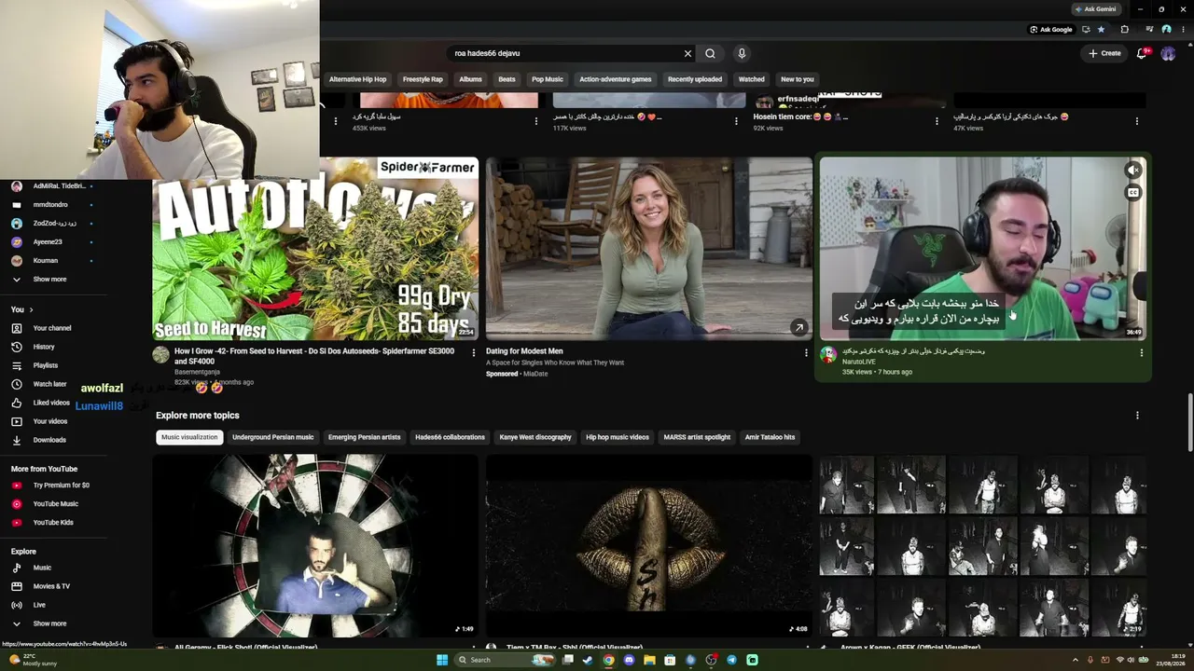1194x671 pixels.
Task: Open the Dating for Modest Men thumbnail
Action: click(x=649, y=248)
